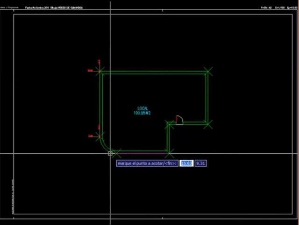Snap to marker at arc end on bottom wall
299x225 pixels.
[x=116, y=153]
